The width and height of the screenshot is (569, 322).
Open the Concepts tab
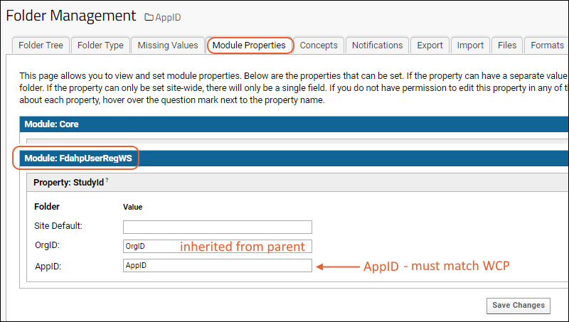(x=319, y=45)
